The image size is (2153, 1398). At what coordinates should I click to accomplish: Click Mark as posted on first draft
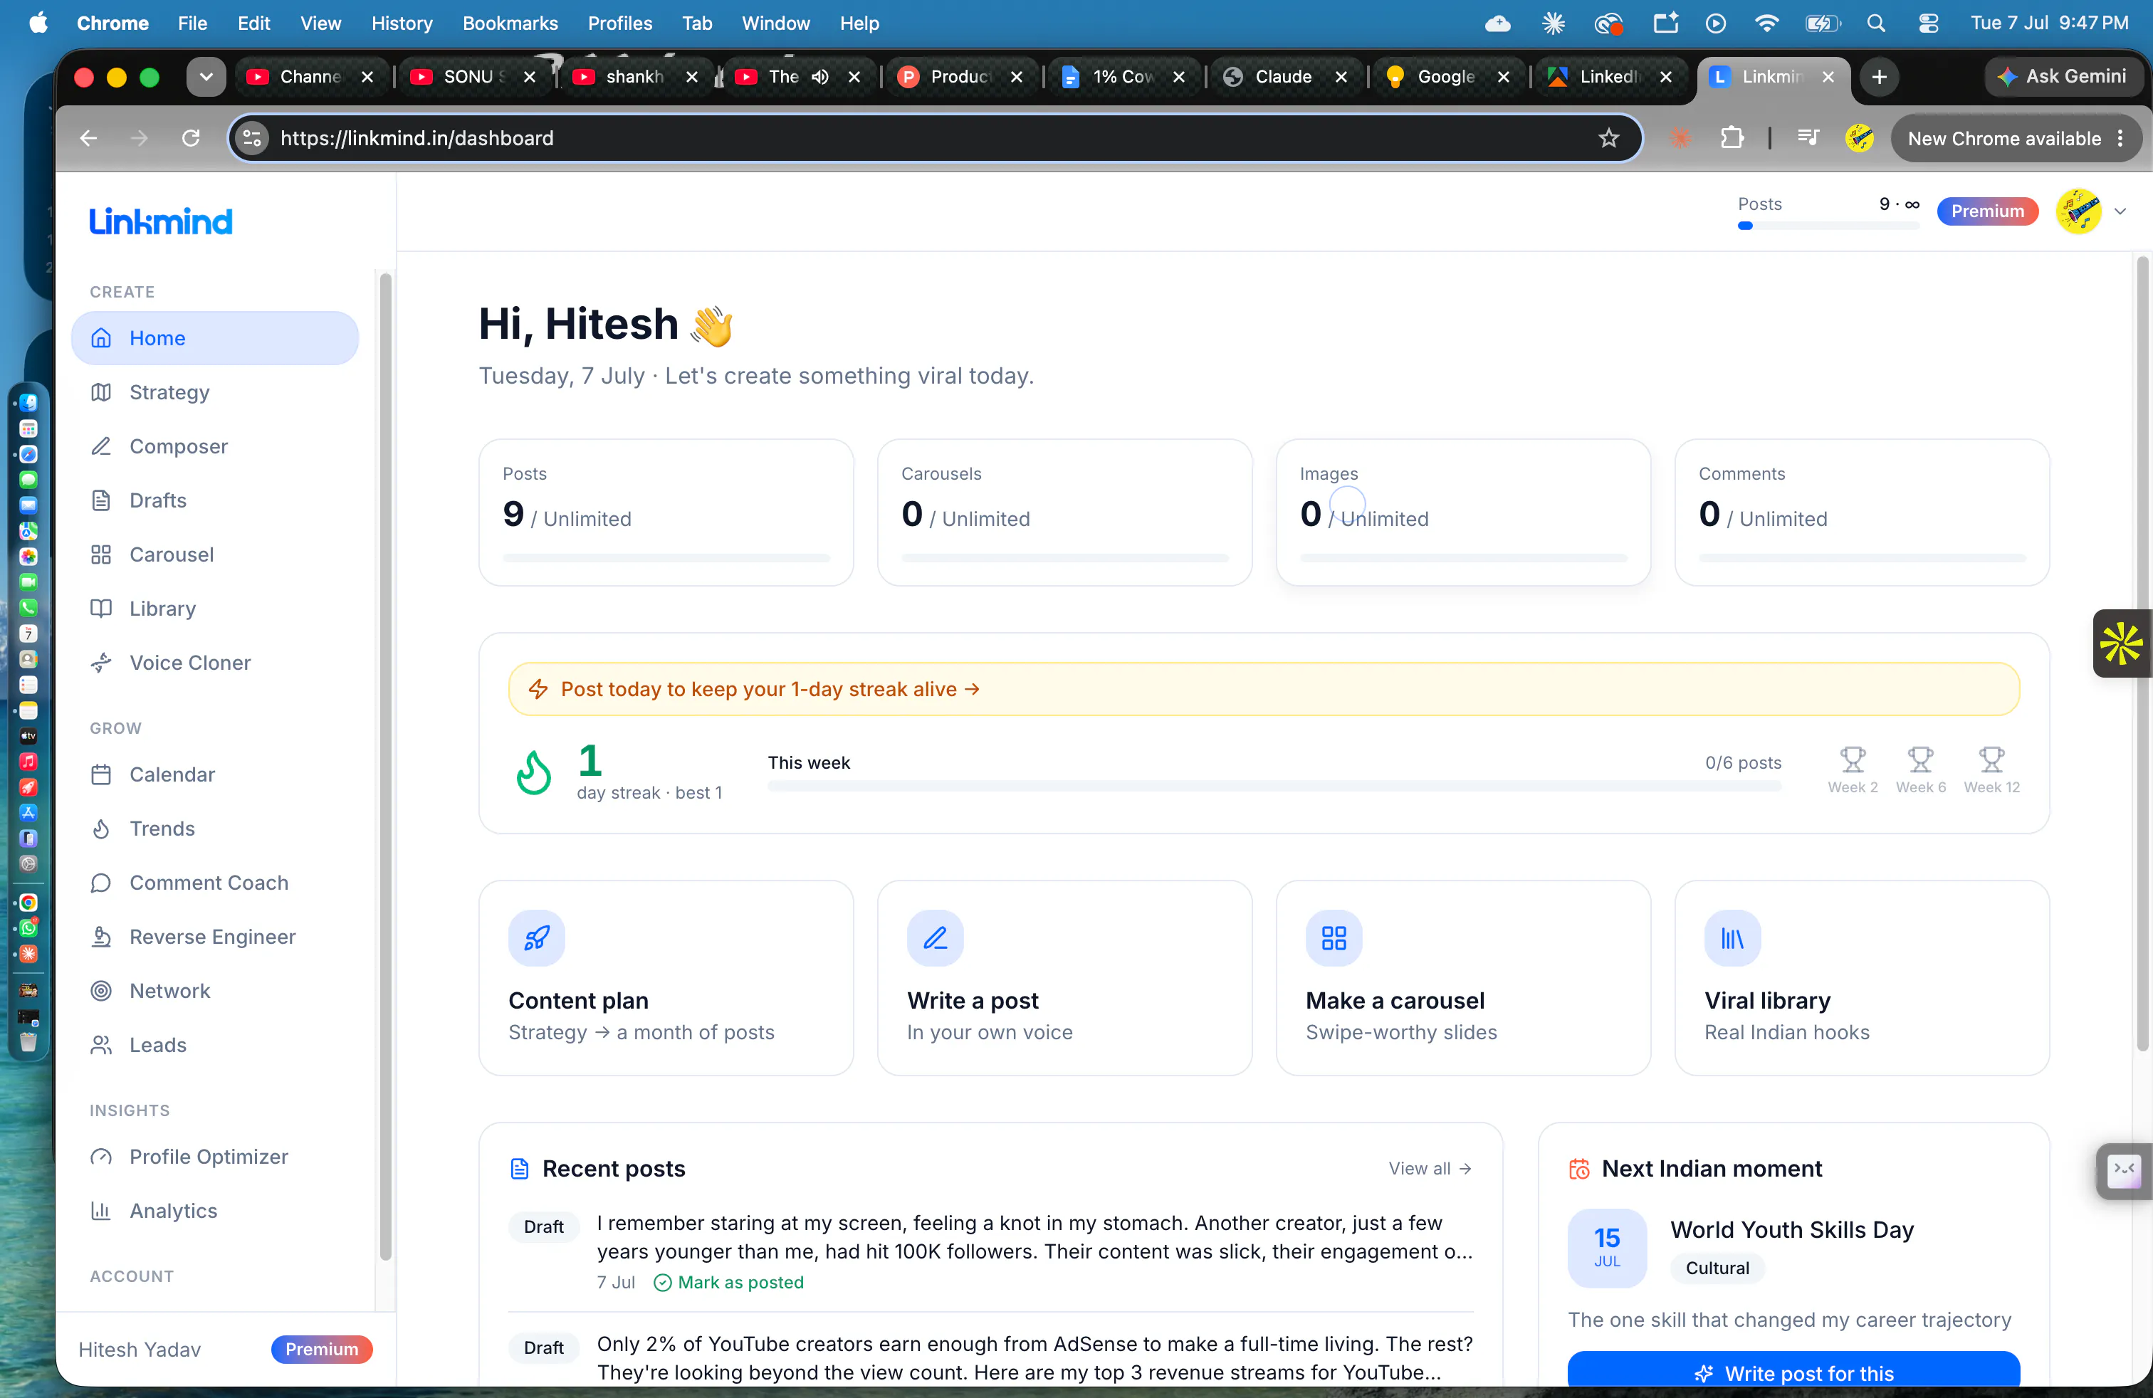point(728,1282)
